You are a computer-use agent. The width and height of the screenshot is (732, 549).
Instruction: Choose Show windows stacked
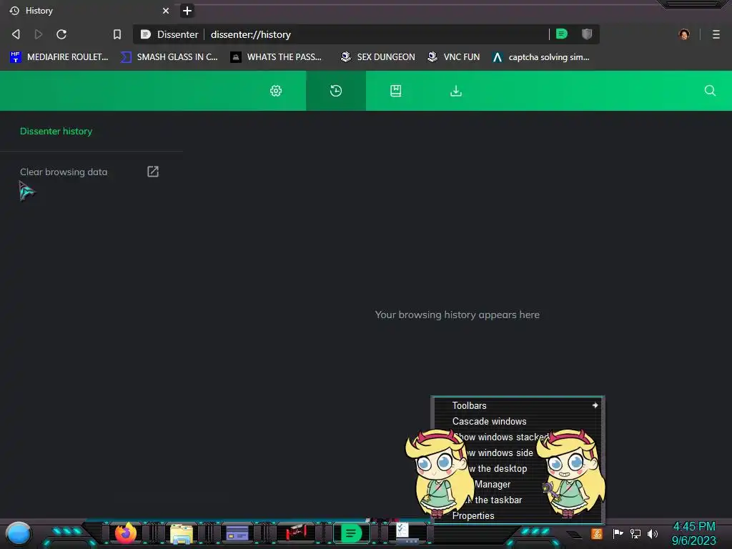point(518,437)
